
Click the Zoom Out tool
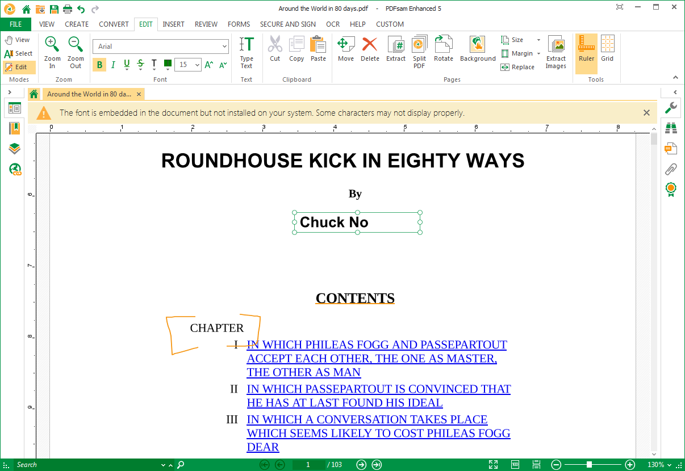[x=76, y=53]
